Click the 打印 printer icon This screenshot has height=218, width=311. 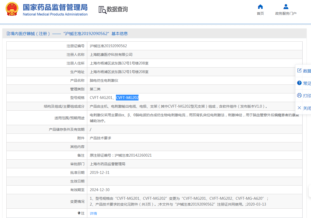299,95
